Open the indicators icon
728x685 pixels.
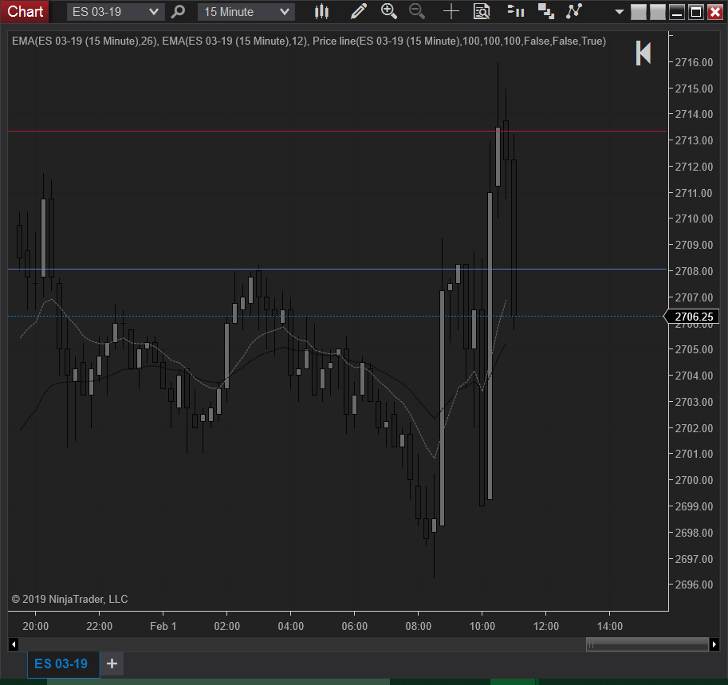pos(574,11)
